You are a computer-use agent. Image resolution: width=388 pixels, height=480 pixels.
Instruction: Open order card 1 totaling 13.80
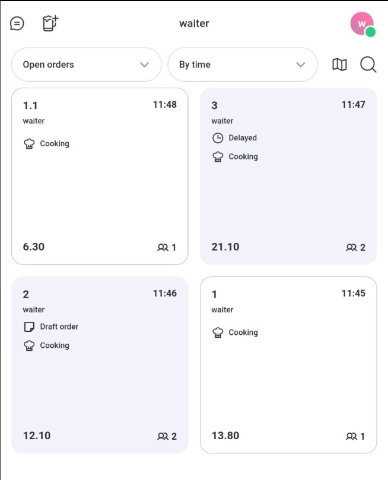[288, 365]
